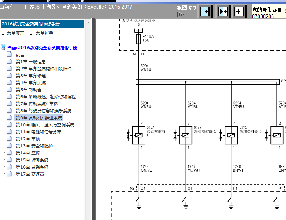Image resolution: width=286 pixels, height=220 pixels.
Task: Click the page icon next to 第7章
Action: point(9,103)
